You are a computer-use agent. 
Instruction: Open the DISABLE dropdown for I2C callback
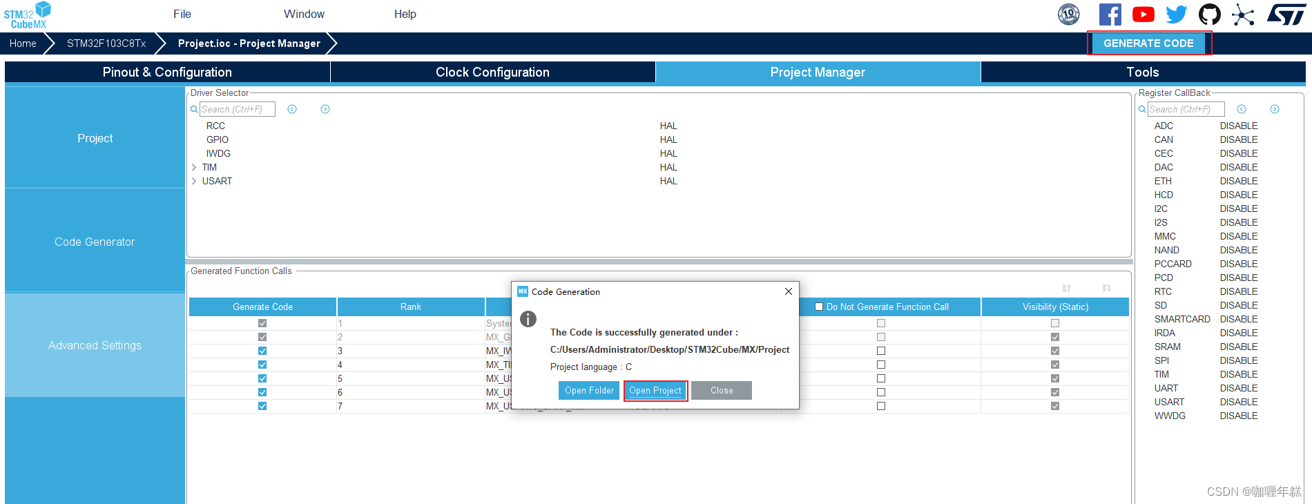1239,209
